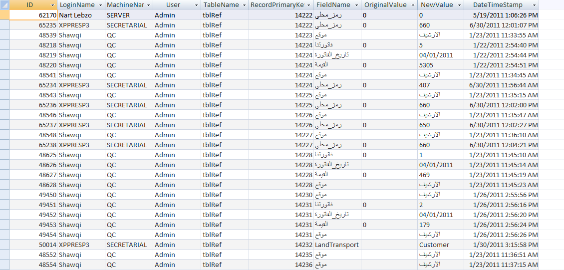Screen dimensions: 564x270
Task: Click the timestamp 5/19/2011 1:06:26 PM
Action: [x=502, y=15]
